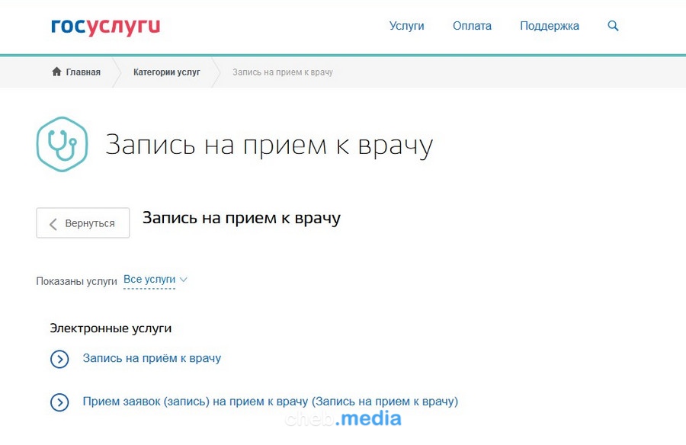Open the Запись на приём к врачу link
Screen dimensions: 686x445
[x=152, y=358]
